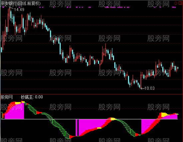The height and width of the screenshot is (142, 183).
Task: Select the chart title 平安银行(日线.前复权)
Action: pyautogui.click(x=21, y=3)
